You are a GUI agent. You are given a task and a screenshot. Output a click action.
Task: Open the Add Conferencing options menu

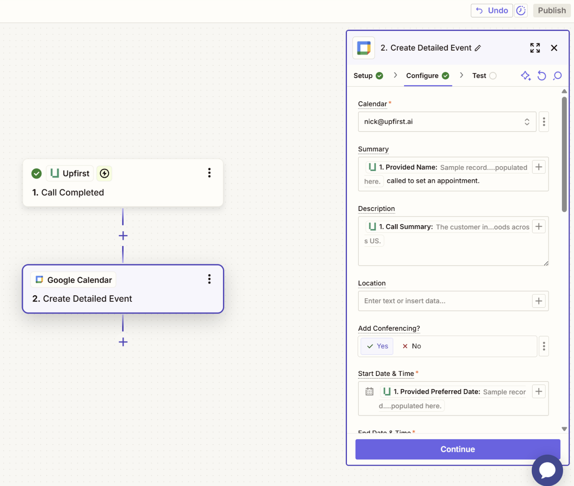(544, 346)
